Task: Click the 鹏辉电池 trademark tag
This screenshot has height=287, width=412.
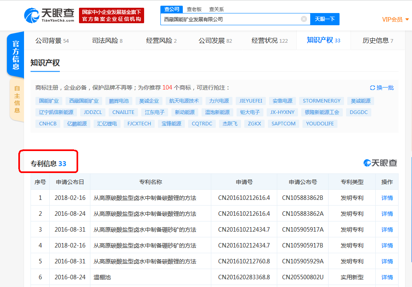Action: coord(119,101)
